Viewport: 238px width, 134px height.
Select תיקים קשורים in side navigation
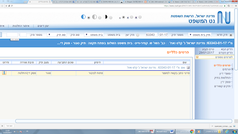point(222,86)
